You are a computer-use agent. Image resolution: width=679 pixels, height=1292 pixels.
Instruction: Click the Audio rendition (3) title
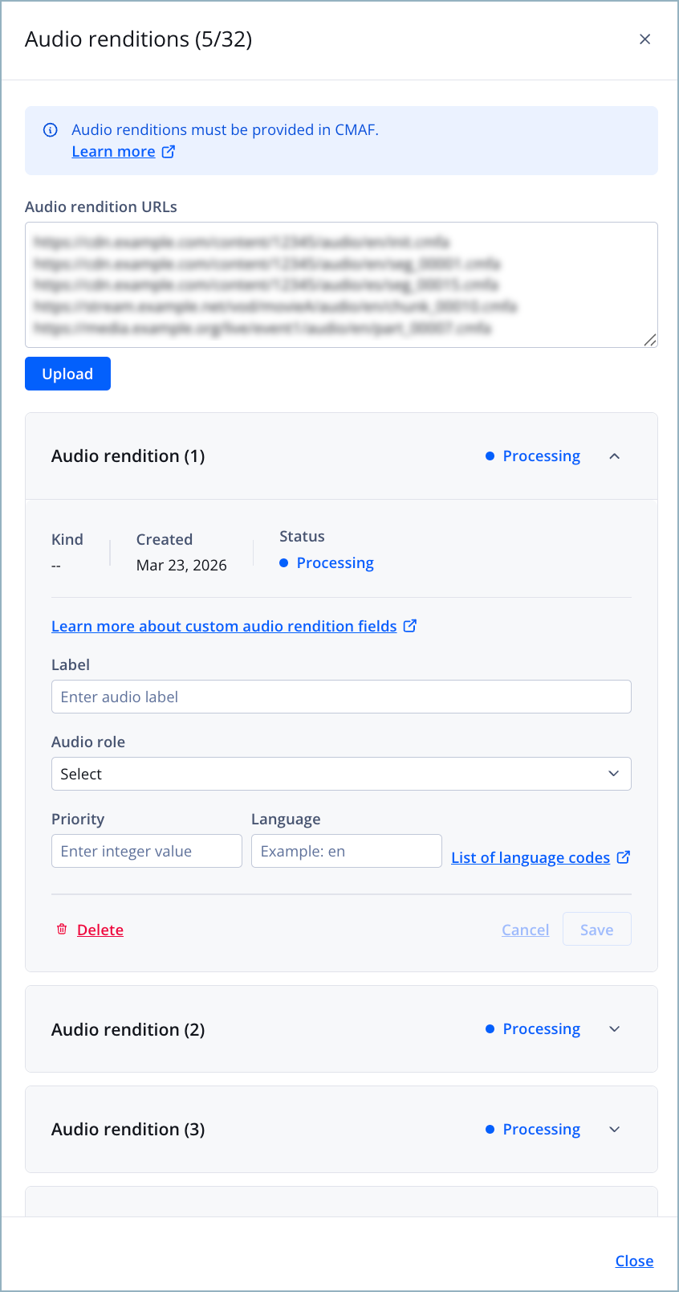[x=128, y=1130]
